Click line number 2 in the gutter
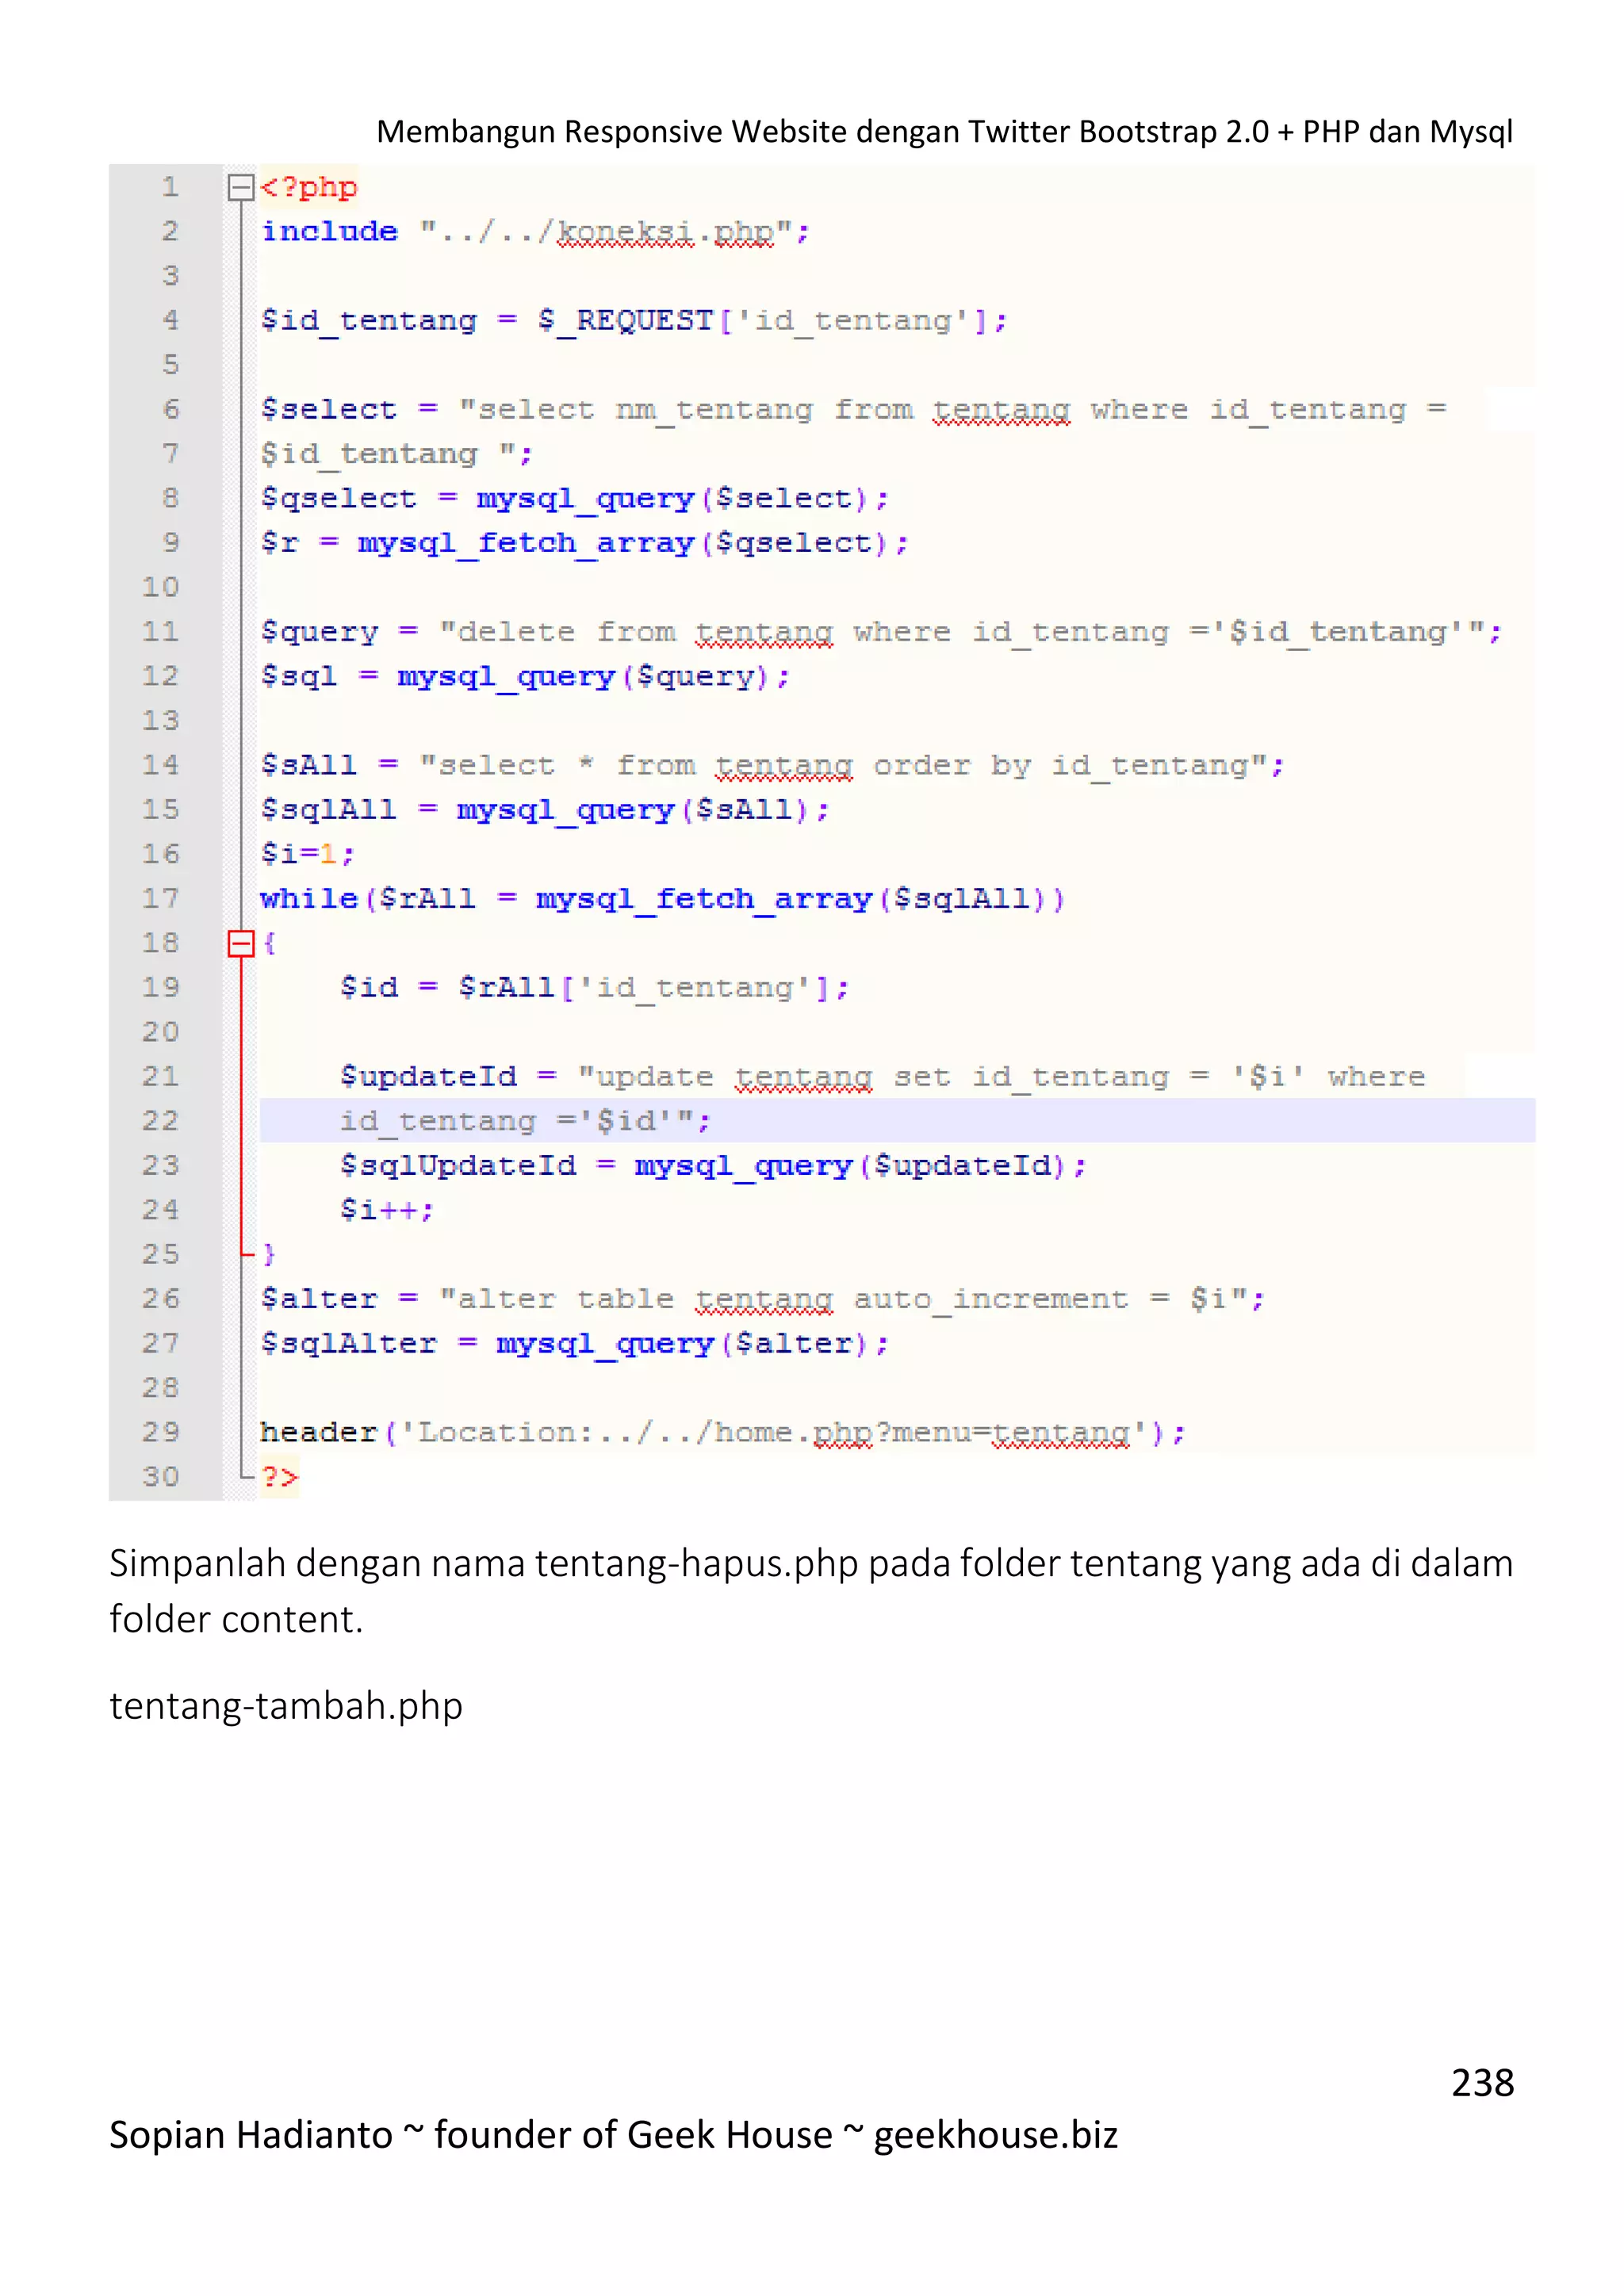 coord(170,232)
